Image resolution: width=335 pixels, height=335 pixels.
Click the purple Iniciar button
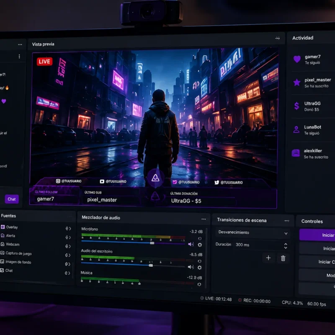point(317,235)
